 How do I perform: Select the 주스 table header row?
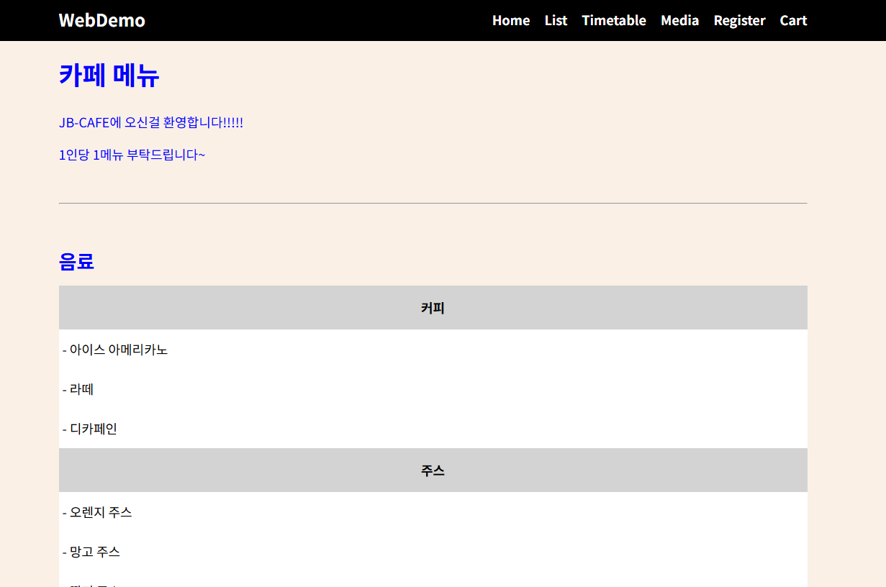coord(433,470)
